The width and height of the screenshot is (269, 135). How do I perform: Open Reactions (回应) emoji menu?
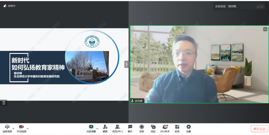[x=153, y=127]
